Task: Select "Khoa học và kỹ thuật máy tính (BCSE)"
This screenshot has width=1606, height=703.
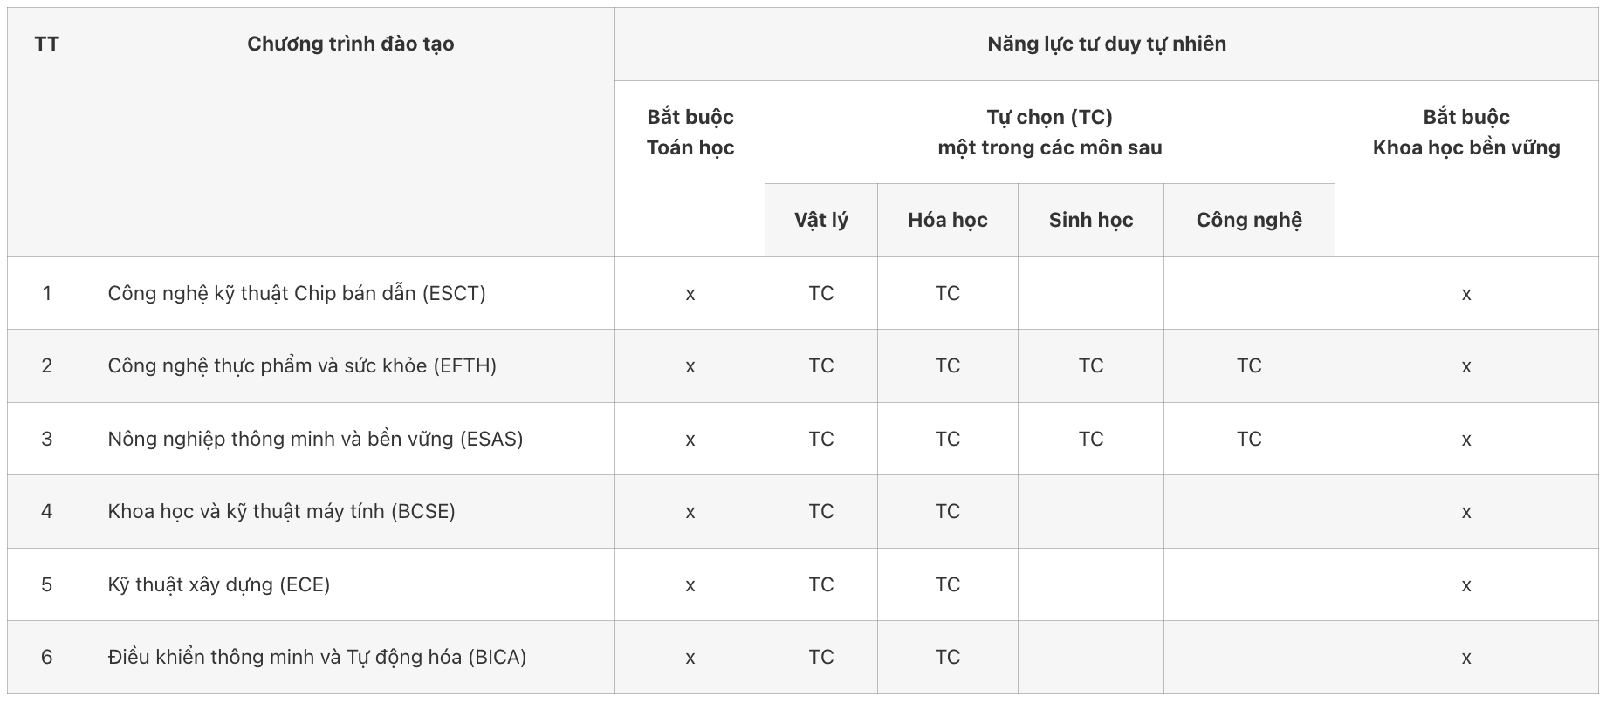Action: [281, 511]
